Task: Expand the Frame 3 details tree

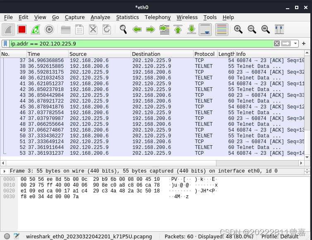Action: point(5,171)
